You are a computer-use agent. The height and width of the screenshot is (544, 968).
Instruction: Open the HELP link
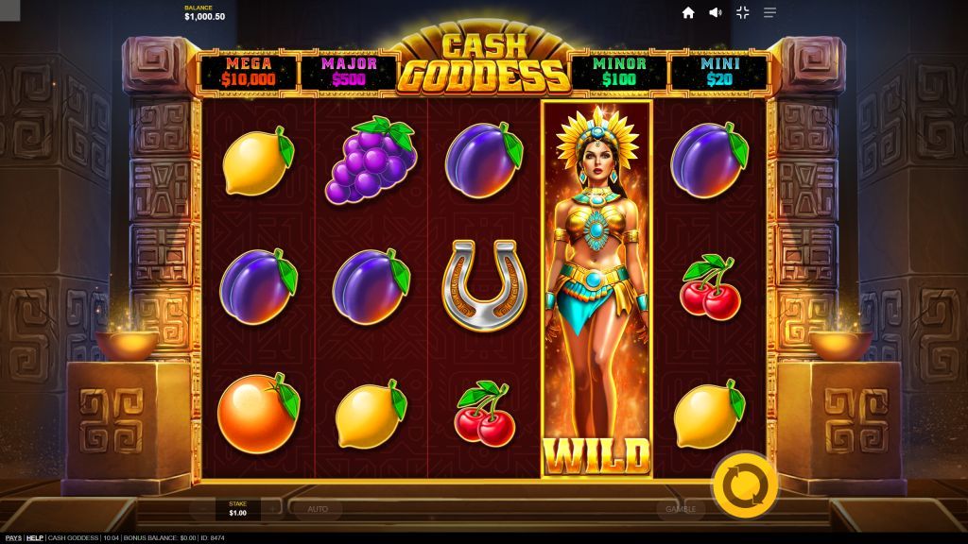[35, 537]
